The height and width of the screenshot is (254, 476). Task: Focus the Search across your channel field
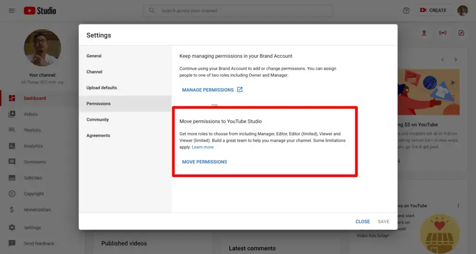point(238,11)
